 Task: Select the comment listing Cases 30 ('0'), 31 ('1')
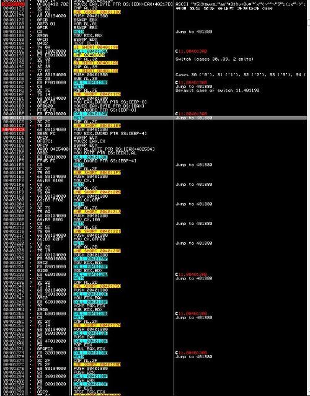(241, 75)
